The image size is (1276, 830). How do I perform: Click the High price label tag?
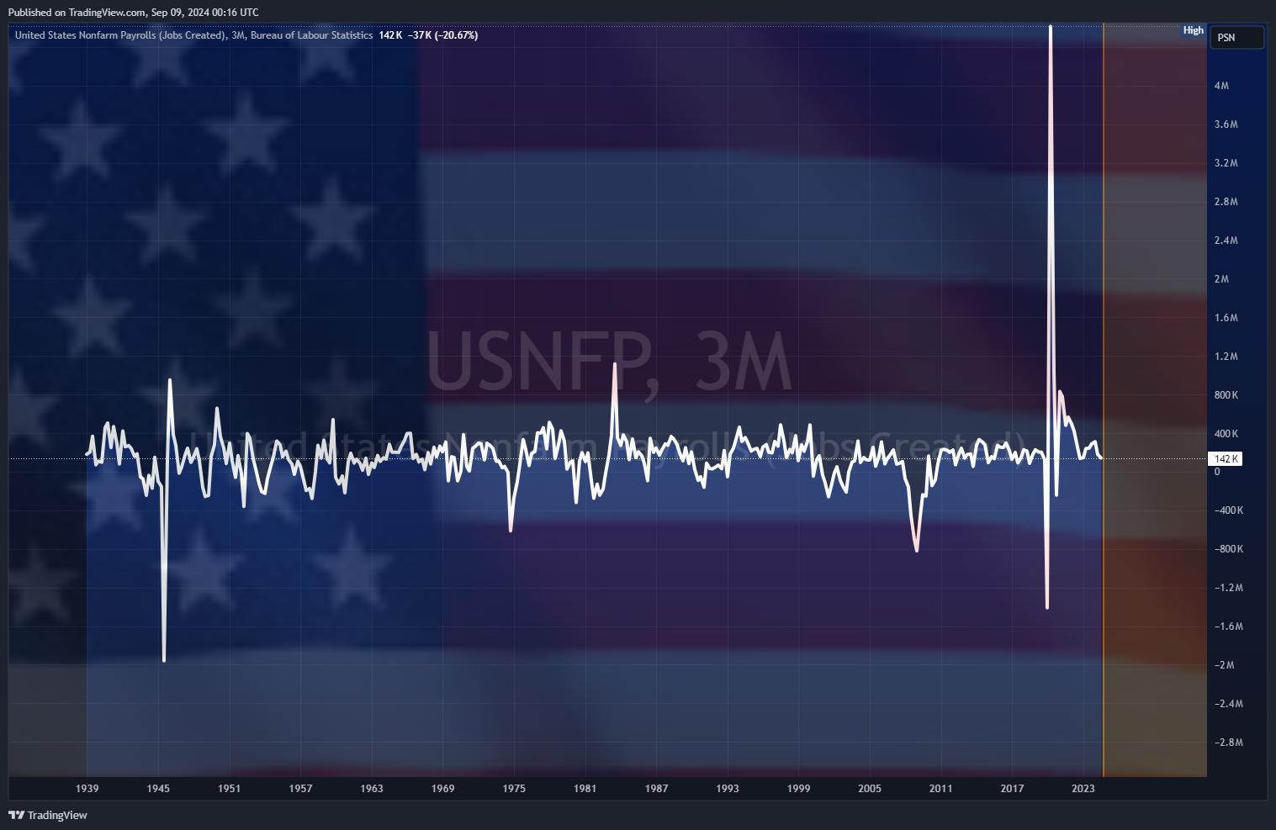1193,30
